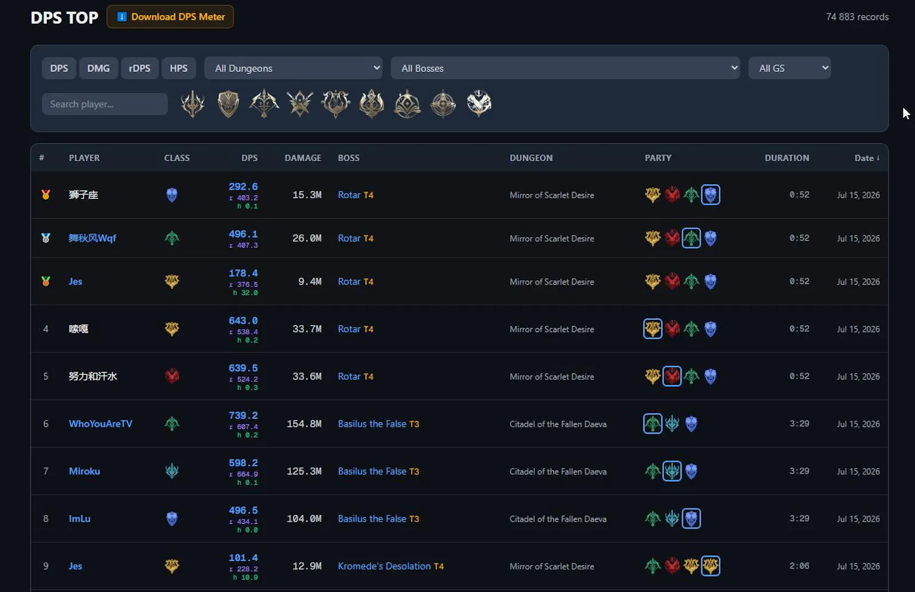Switch to the HPS metric tab
Viewport: 915px width, 592px height.
point(178,68)
